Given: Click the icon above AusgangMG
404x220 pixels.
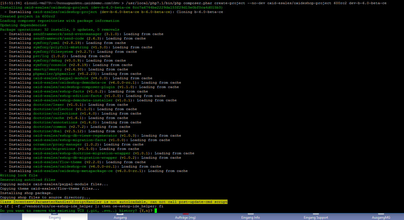Looking at the screenshot, I should click(381, 214).
